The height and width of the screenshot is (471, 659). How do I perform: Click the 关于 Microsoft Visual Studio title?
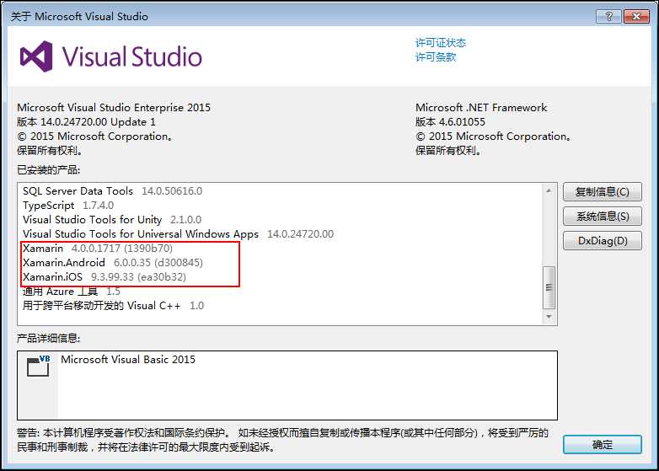(79, 16)
